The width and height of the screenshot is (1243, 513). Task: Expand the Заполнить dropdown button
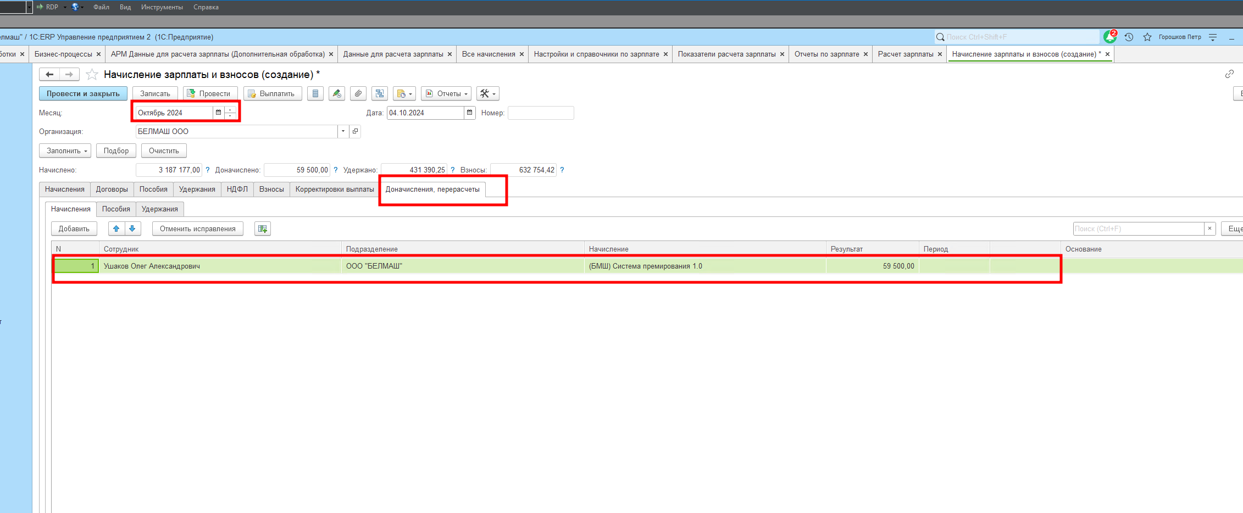tap(65, 151)
